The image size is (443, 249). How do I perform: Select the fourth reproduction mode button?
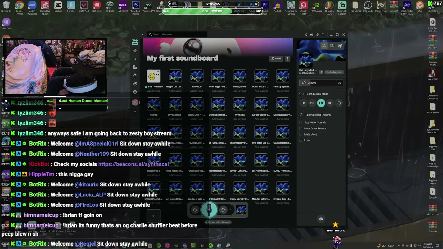click(x=330, y=103)
